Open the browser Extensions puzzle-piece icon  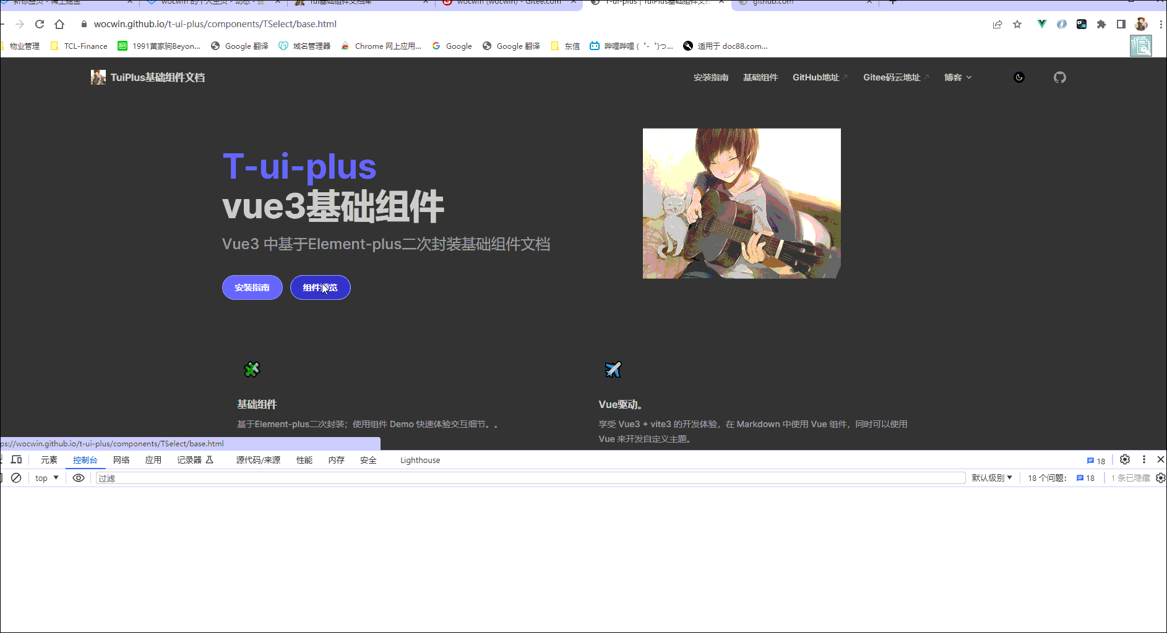coord(1101,23)
